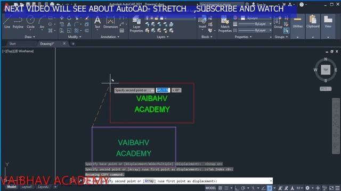Open Layer Properties manager

136,24
